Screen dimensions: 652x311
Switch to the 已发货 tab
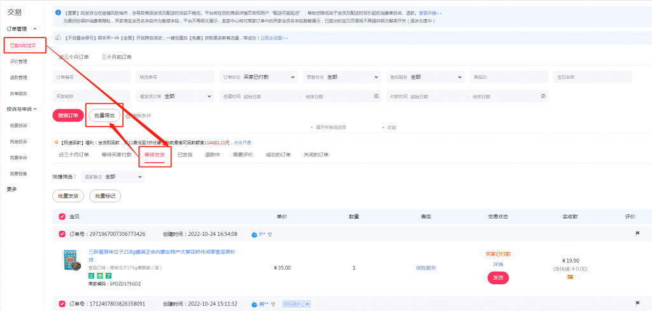185,155
